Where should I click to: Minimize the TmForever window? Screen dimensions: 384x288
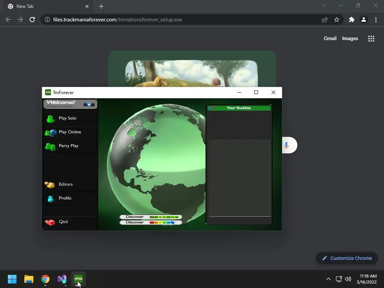pyautogui.click(x=239, y=92)
